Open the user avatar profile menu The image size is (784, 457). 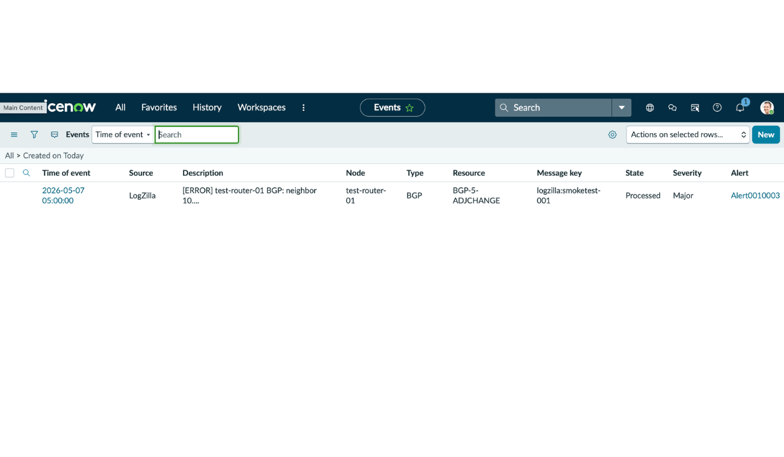(x=767, y=108)
